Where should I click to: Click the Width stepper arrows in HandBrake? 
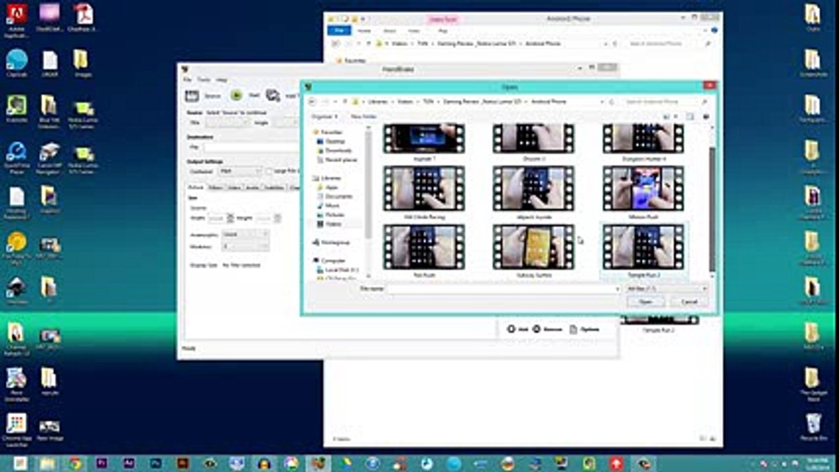click(230, 218)
